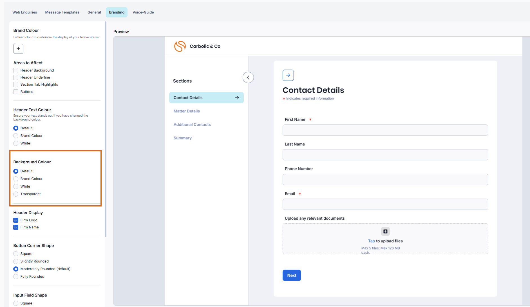Select the Branding tab
Image resolution: width=530 pixels, height=307 pixels.
pyautogui.click(x=117, y=12)
